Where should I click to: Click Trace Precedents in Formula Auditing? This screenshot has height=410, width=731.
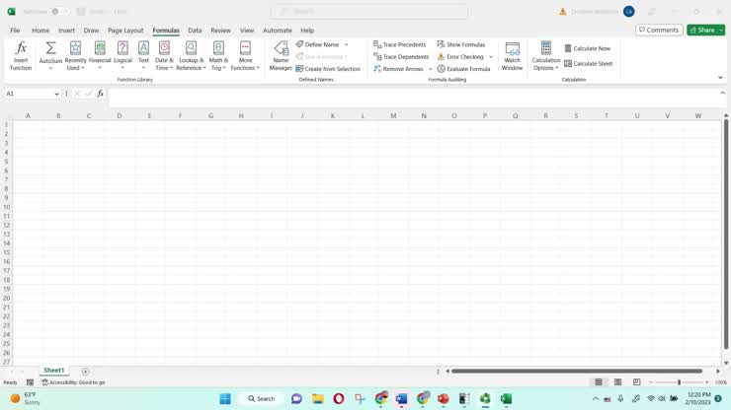tap(400, 44)
